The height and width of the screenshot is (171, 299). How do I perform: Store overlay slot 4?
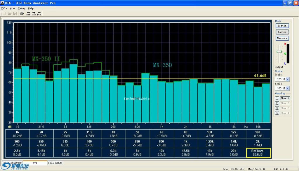277,113
